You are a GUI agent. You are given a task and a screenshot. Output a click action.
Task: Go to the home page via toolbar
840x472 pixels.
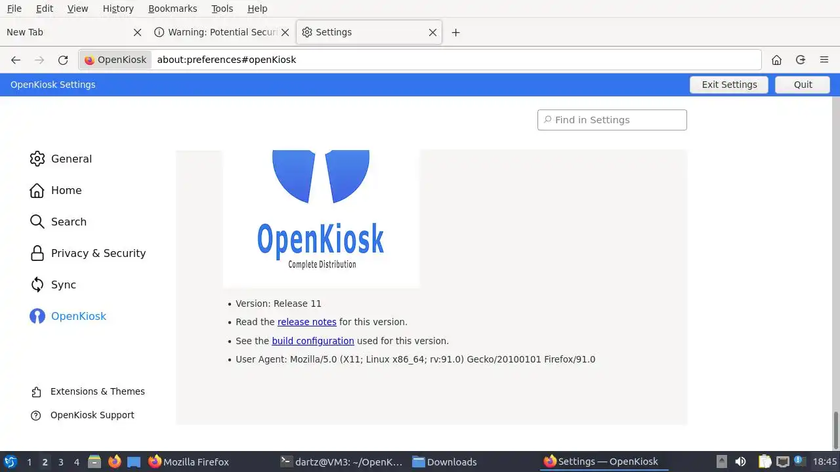[x=776, y=60]
